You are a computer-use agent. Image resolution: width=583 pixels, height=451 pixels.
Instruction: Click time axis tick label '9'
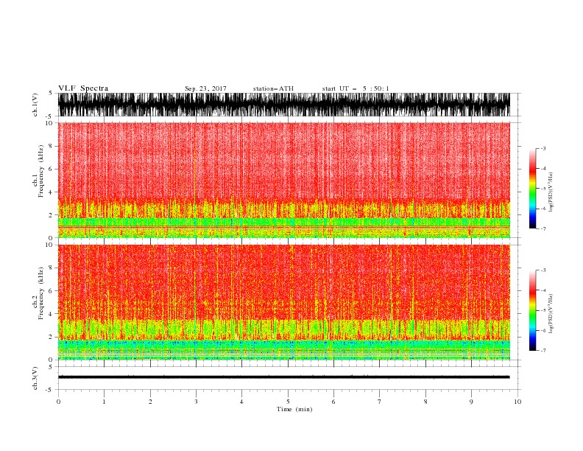(x=471, y=402)
